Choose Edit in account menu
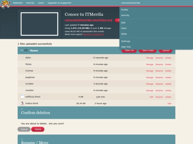Image resolution: width=193 pixels, height=144 pixels. pyautogui.click(x=123, y=23)
